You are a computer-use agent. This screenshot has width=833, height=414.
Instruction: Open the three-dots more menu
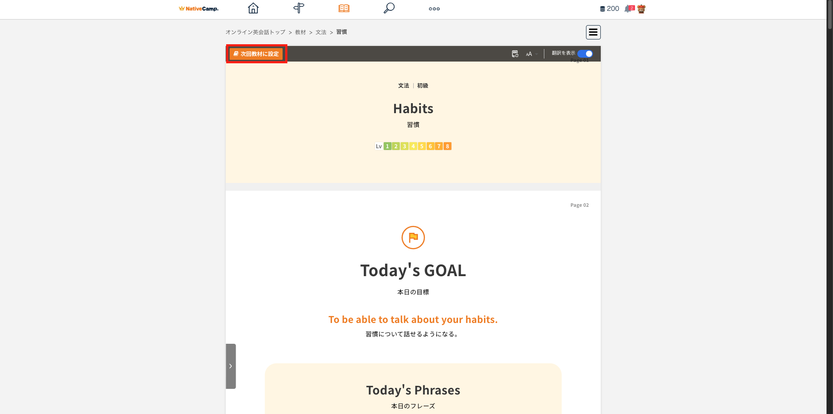(434, 9)
